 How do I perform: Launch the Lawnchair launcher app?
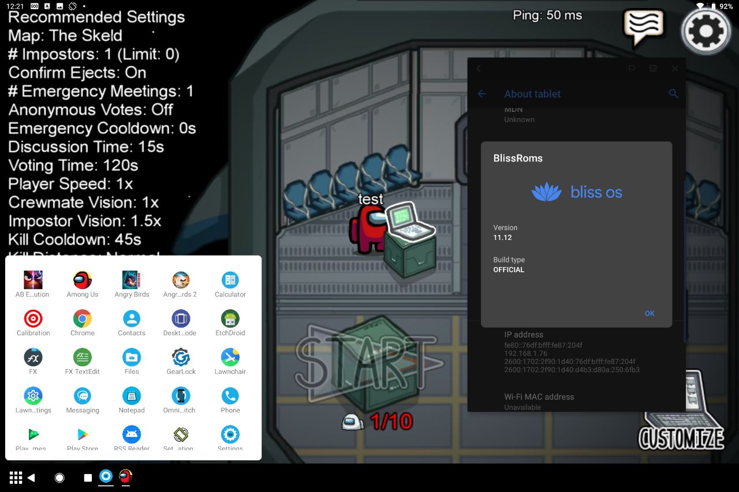coord(230,362)
